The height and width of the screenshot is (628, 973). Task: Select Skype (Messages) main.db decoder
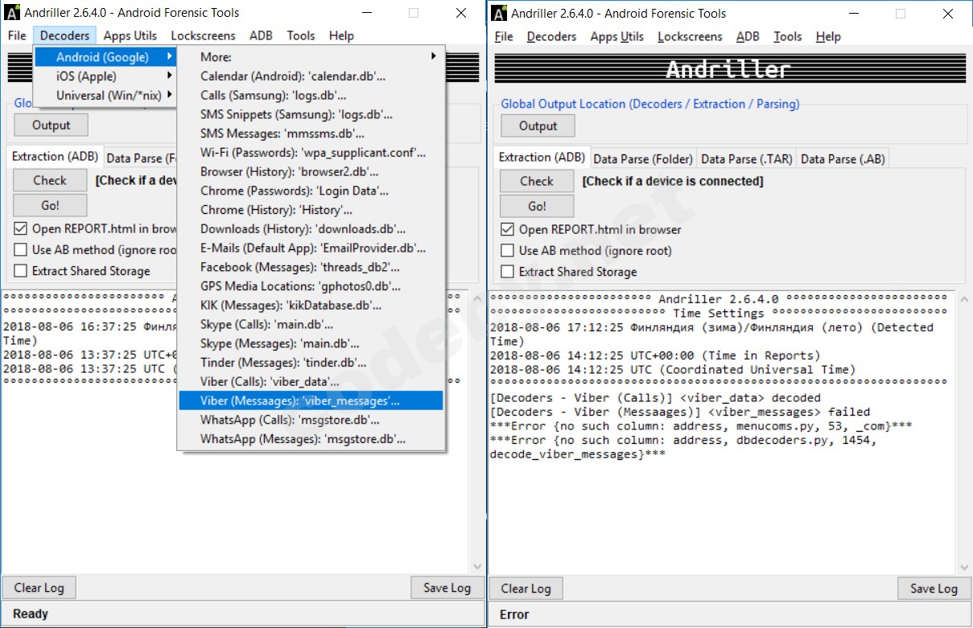[311, 343]
